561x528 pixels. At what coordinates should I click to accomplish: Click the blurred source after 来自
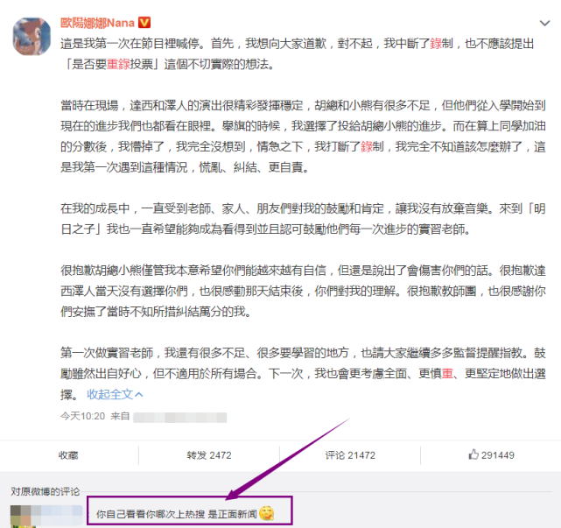point(180,418)
